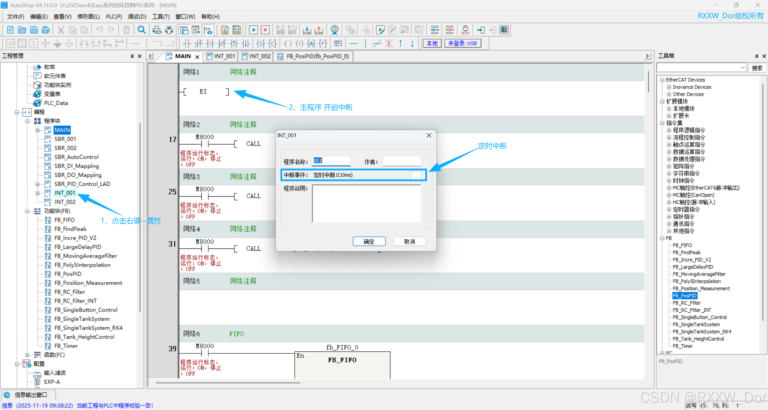Click the stop PLC icon
The image size is (768, 410).
point(265,30)
